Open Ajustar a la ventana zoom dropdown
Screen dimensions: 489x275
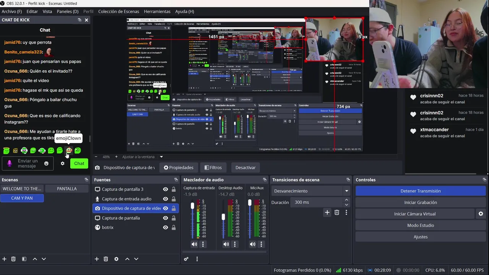pos(161,157)
